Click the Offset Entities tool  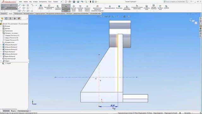pos(58,8)
